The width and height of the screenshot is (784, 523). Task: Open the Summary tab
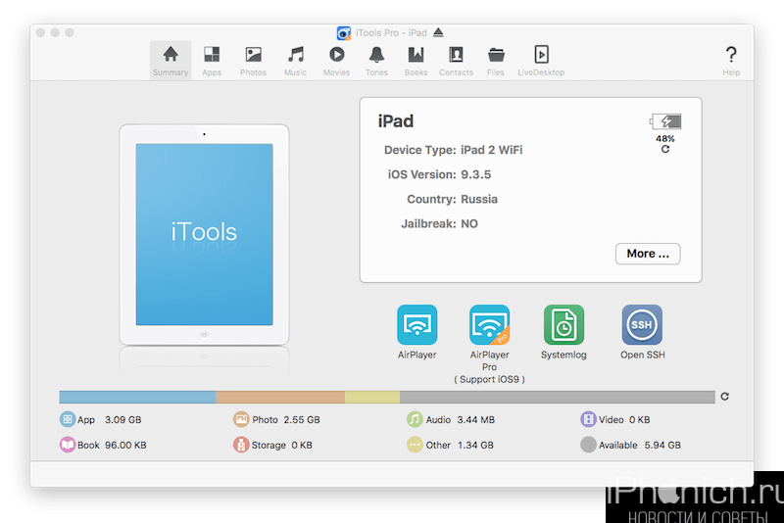point(171,61)
